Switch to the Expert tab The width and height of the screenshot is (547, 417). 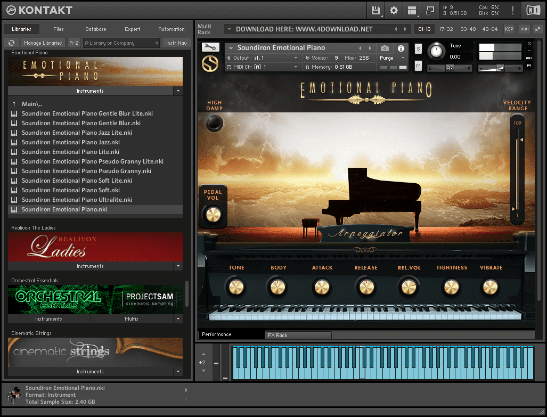coord(132,29)
